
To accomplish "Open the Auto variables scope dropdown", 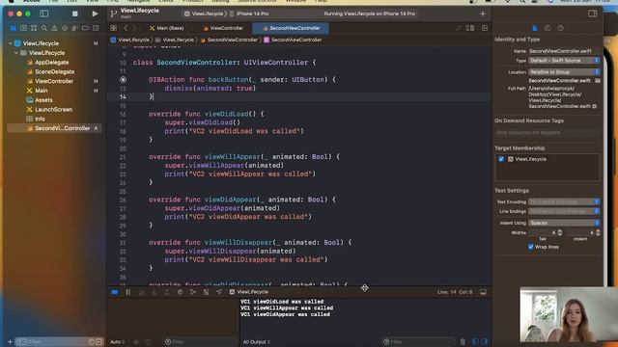I will 118,342.
